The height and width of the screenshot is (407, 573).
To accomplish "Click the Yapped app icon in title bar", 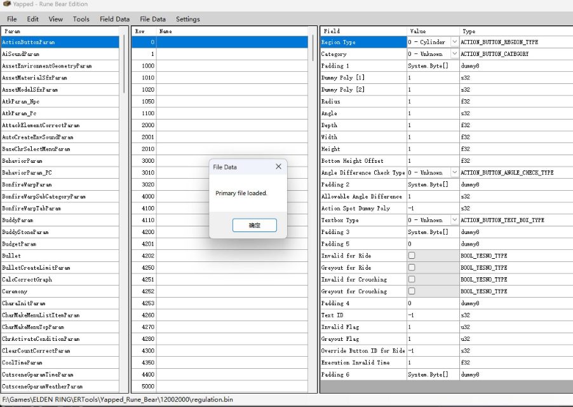I will click(x=6, y=4).
